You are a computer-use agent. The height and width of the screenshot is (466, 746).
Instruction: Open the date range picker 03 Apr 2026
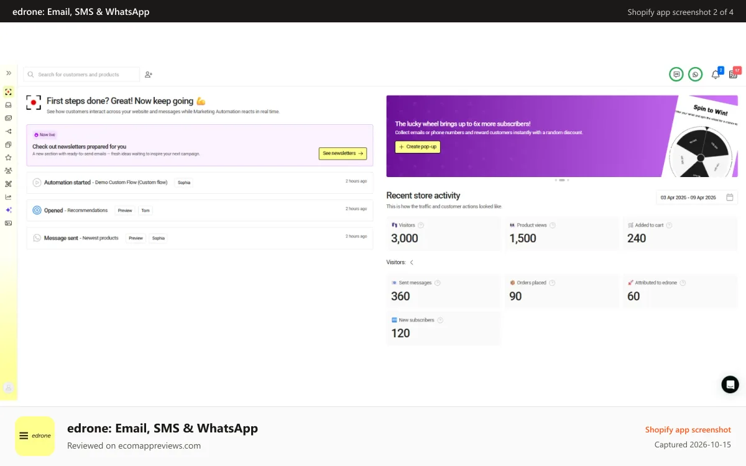coord(697,198)
